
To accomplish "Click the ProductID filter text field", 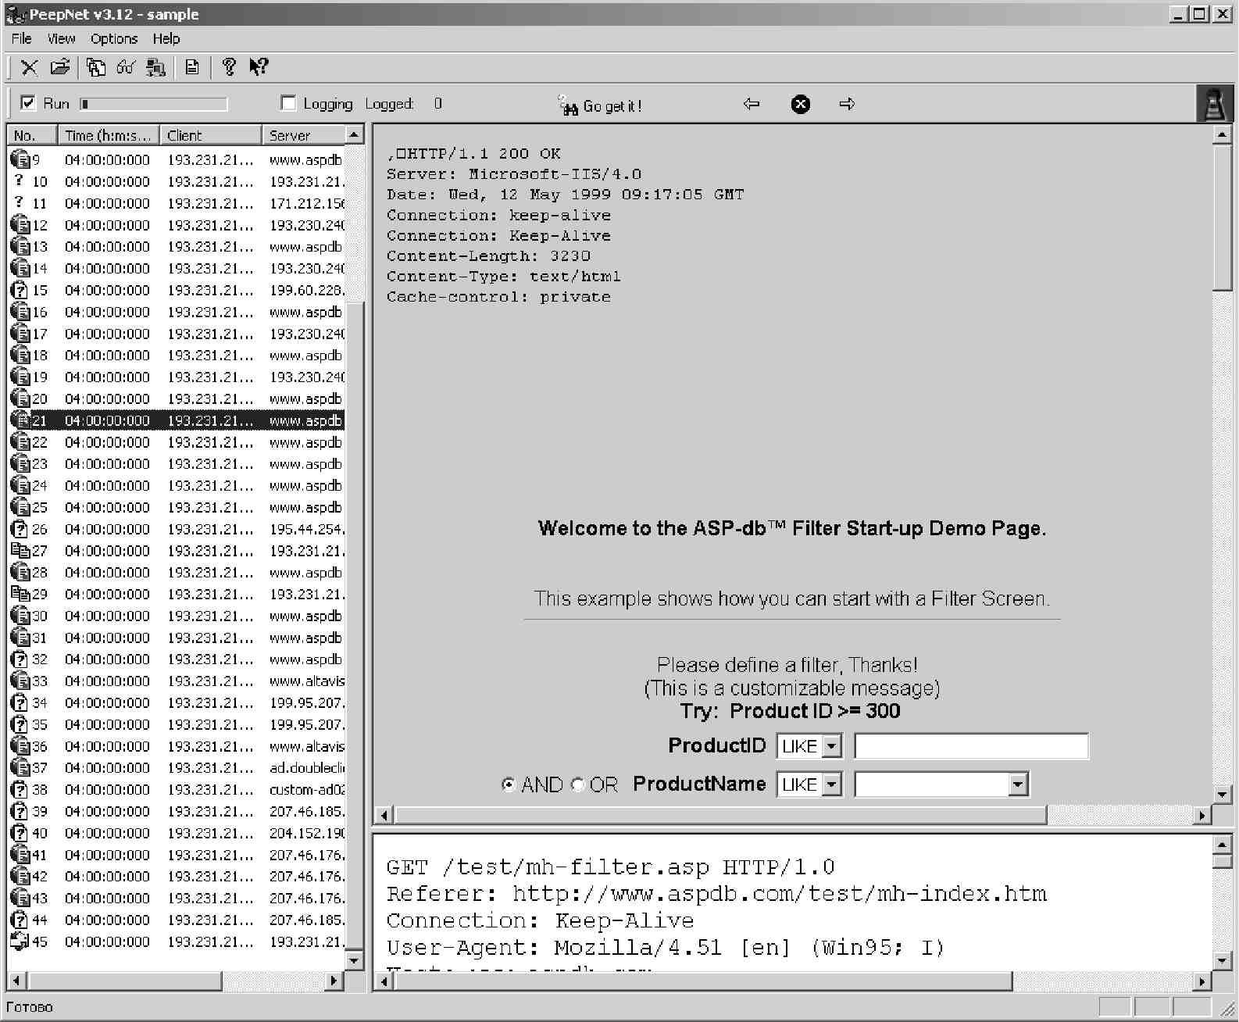I will 971,746.
